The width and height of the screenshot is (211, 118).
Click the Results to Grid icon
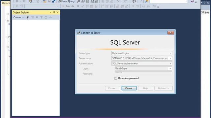pyautogui.click(x=122, y=6)
